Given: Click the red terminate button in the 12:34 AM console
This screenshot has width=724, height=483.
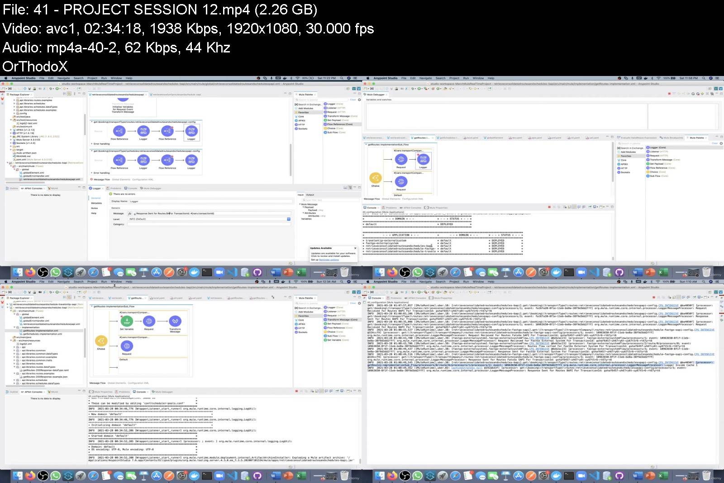Looking at the screenshot, I should 296,391.
